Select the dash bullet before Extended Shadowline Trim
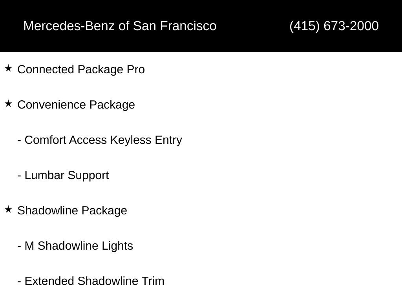Image resolution: width=402 pixels, height=301 pixels. (19, 281)
